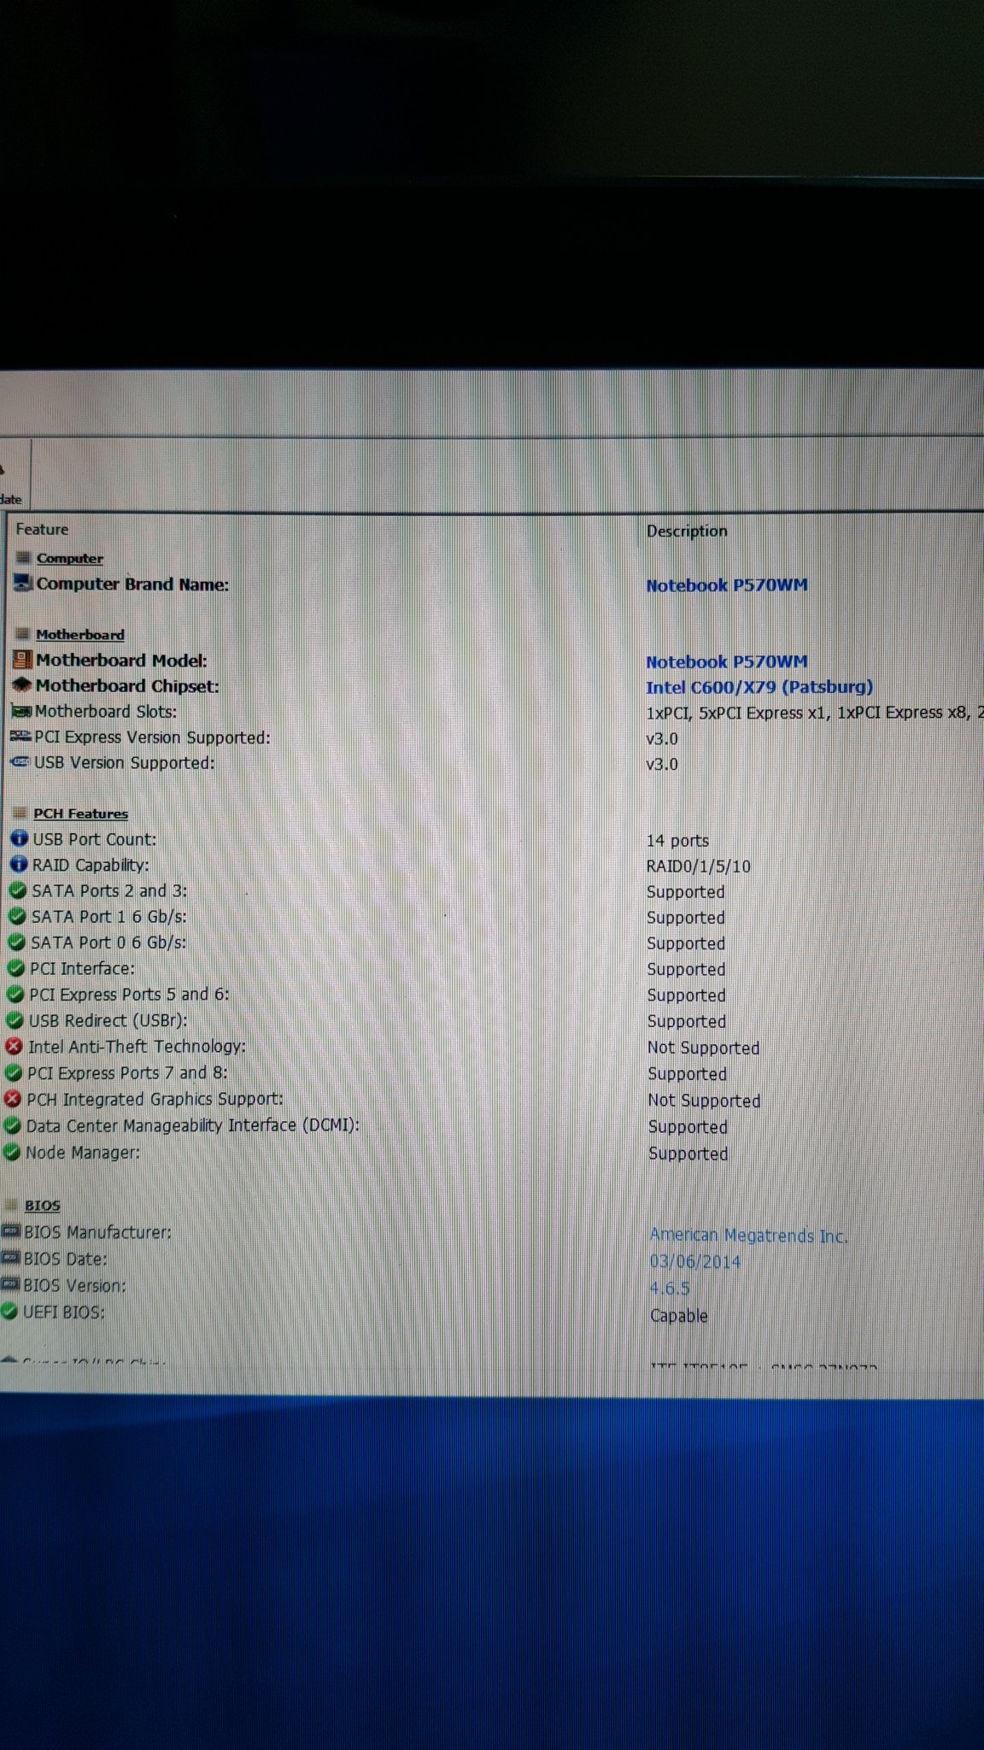The image size is (984, 1750).
Task: Click the green check for SATA Port 1 6 Gb/s
Action: [16, 916]
